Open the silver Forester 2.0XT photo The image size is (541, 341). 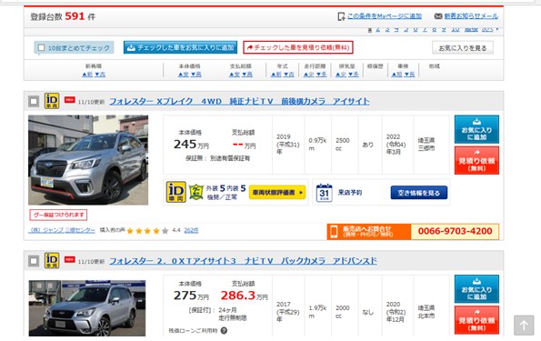coord(87,308)
